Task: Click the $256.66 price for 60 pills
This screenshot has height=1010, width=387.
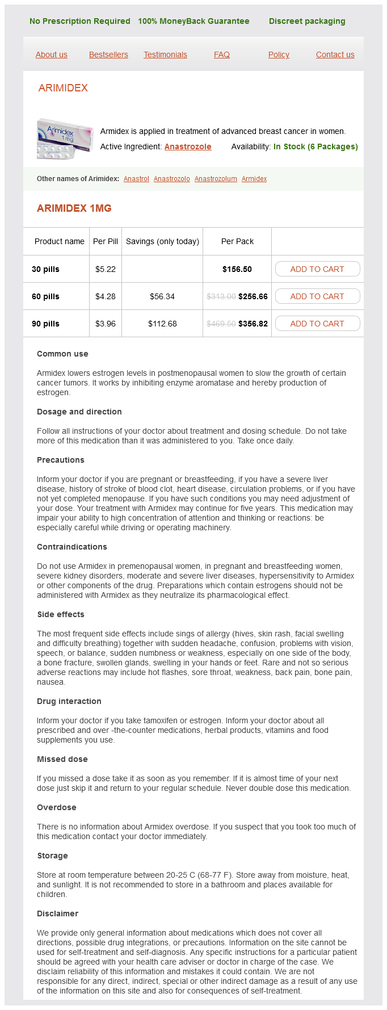Action: [253, 296]
